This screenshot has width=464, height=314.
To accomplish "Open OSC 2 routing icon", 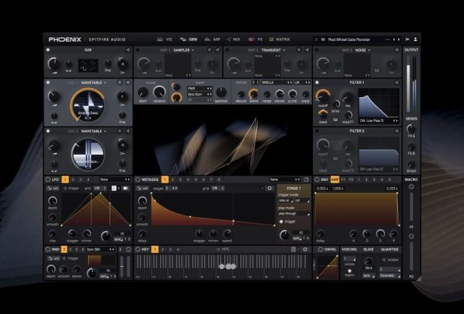I will coord(128,131).
